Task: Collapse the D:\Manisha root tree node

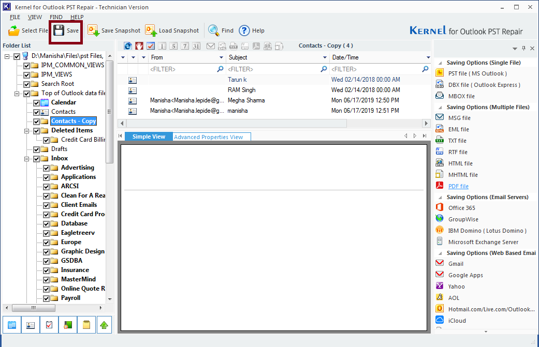Action: 7,56
